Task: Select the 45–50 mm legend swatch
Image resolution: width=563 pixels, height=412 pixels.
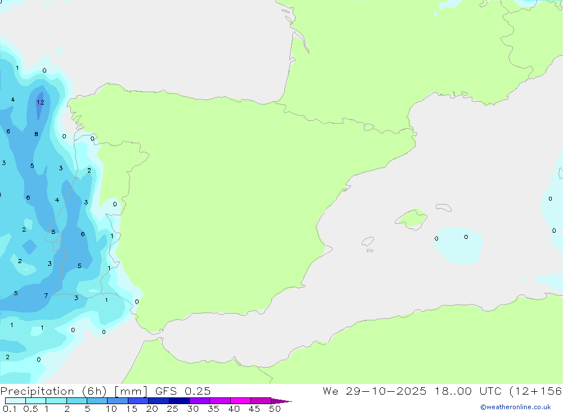Action: (261, 401)
